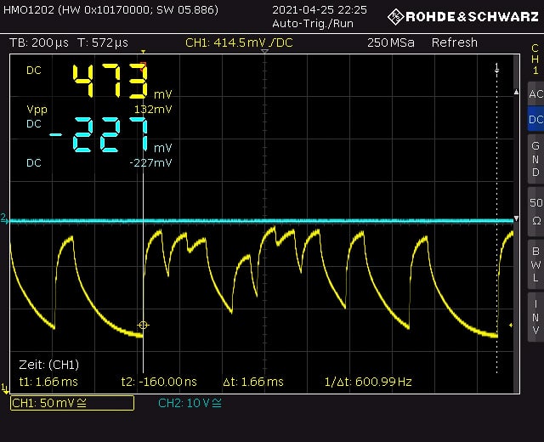Click the Auto-Trig./Run status text

pyautogui.click(x=312, y=23)
